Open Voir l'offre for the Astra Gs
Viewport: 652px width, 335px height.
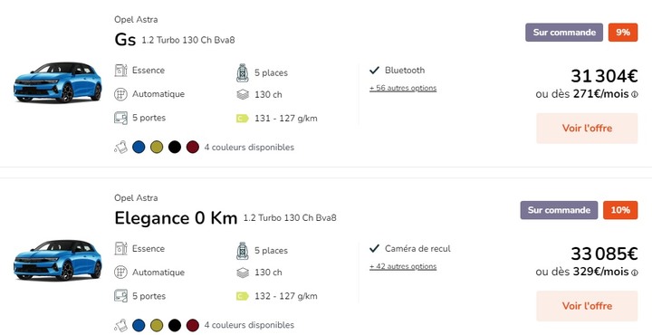pos(587,128)
